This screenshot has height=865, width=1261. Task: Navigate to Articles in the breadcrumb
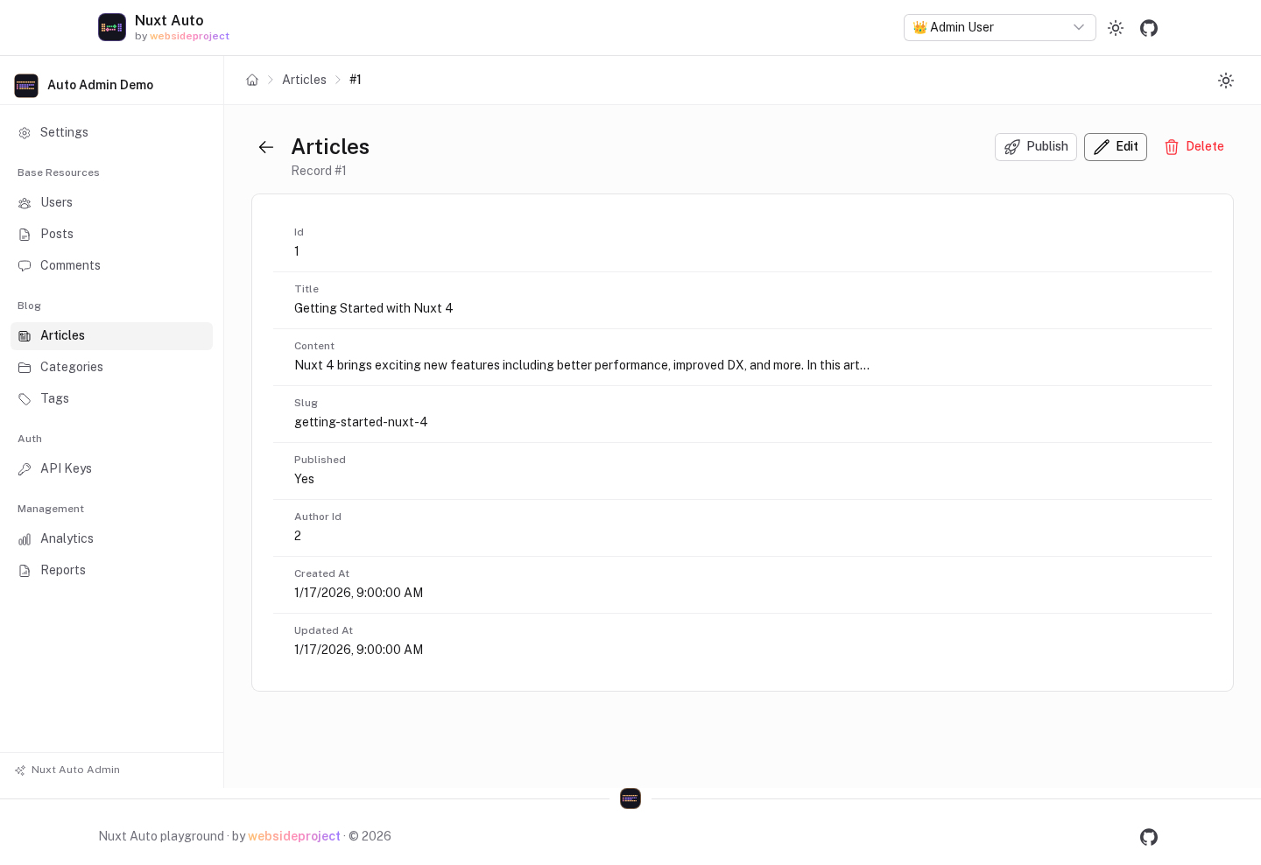click(304, 80)
